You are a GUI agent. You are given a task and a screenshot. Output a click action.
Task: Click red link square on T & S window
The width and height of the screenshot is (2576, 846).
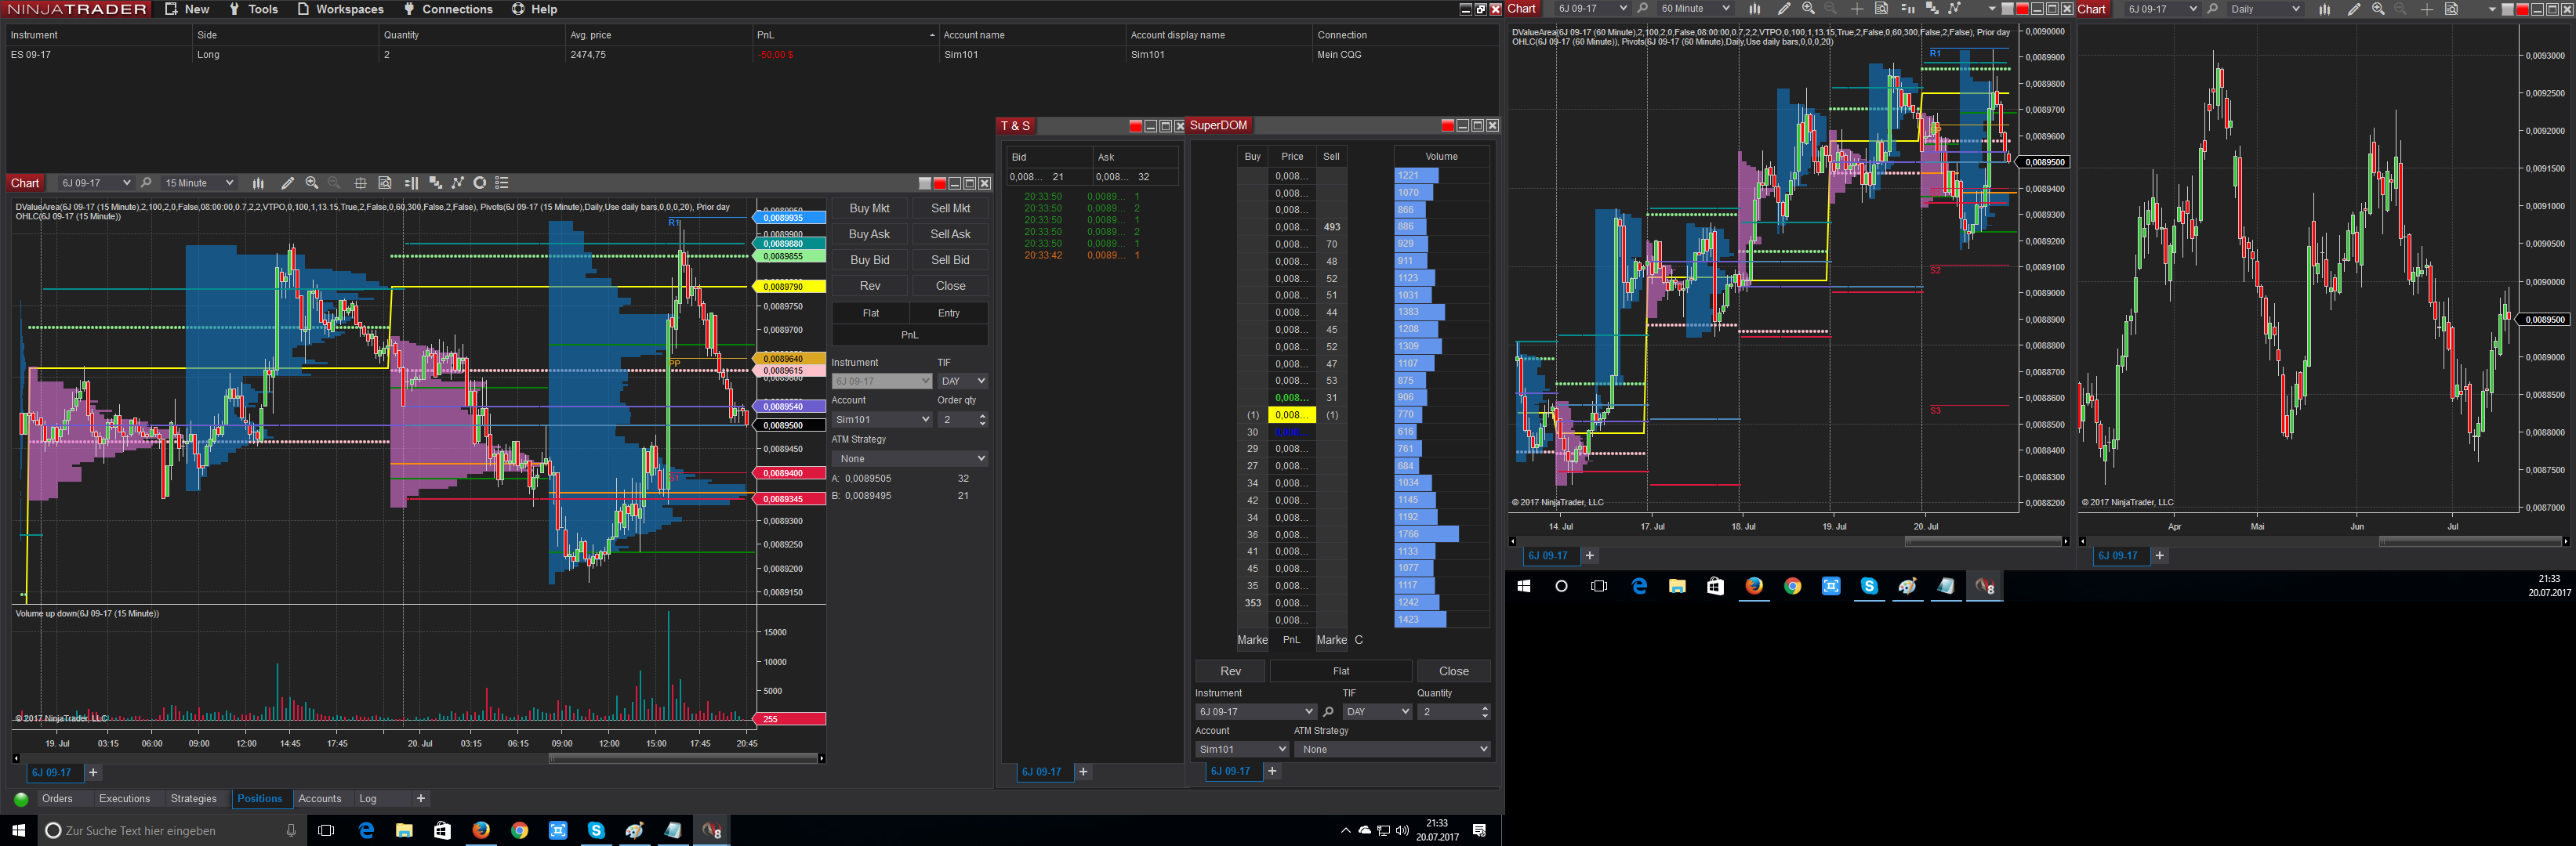point(1135,126)
